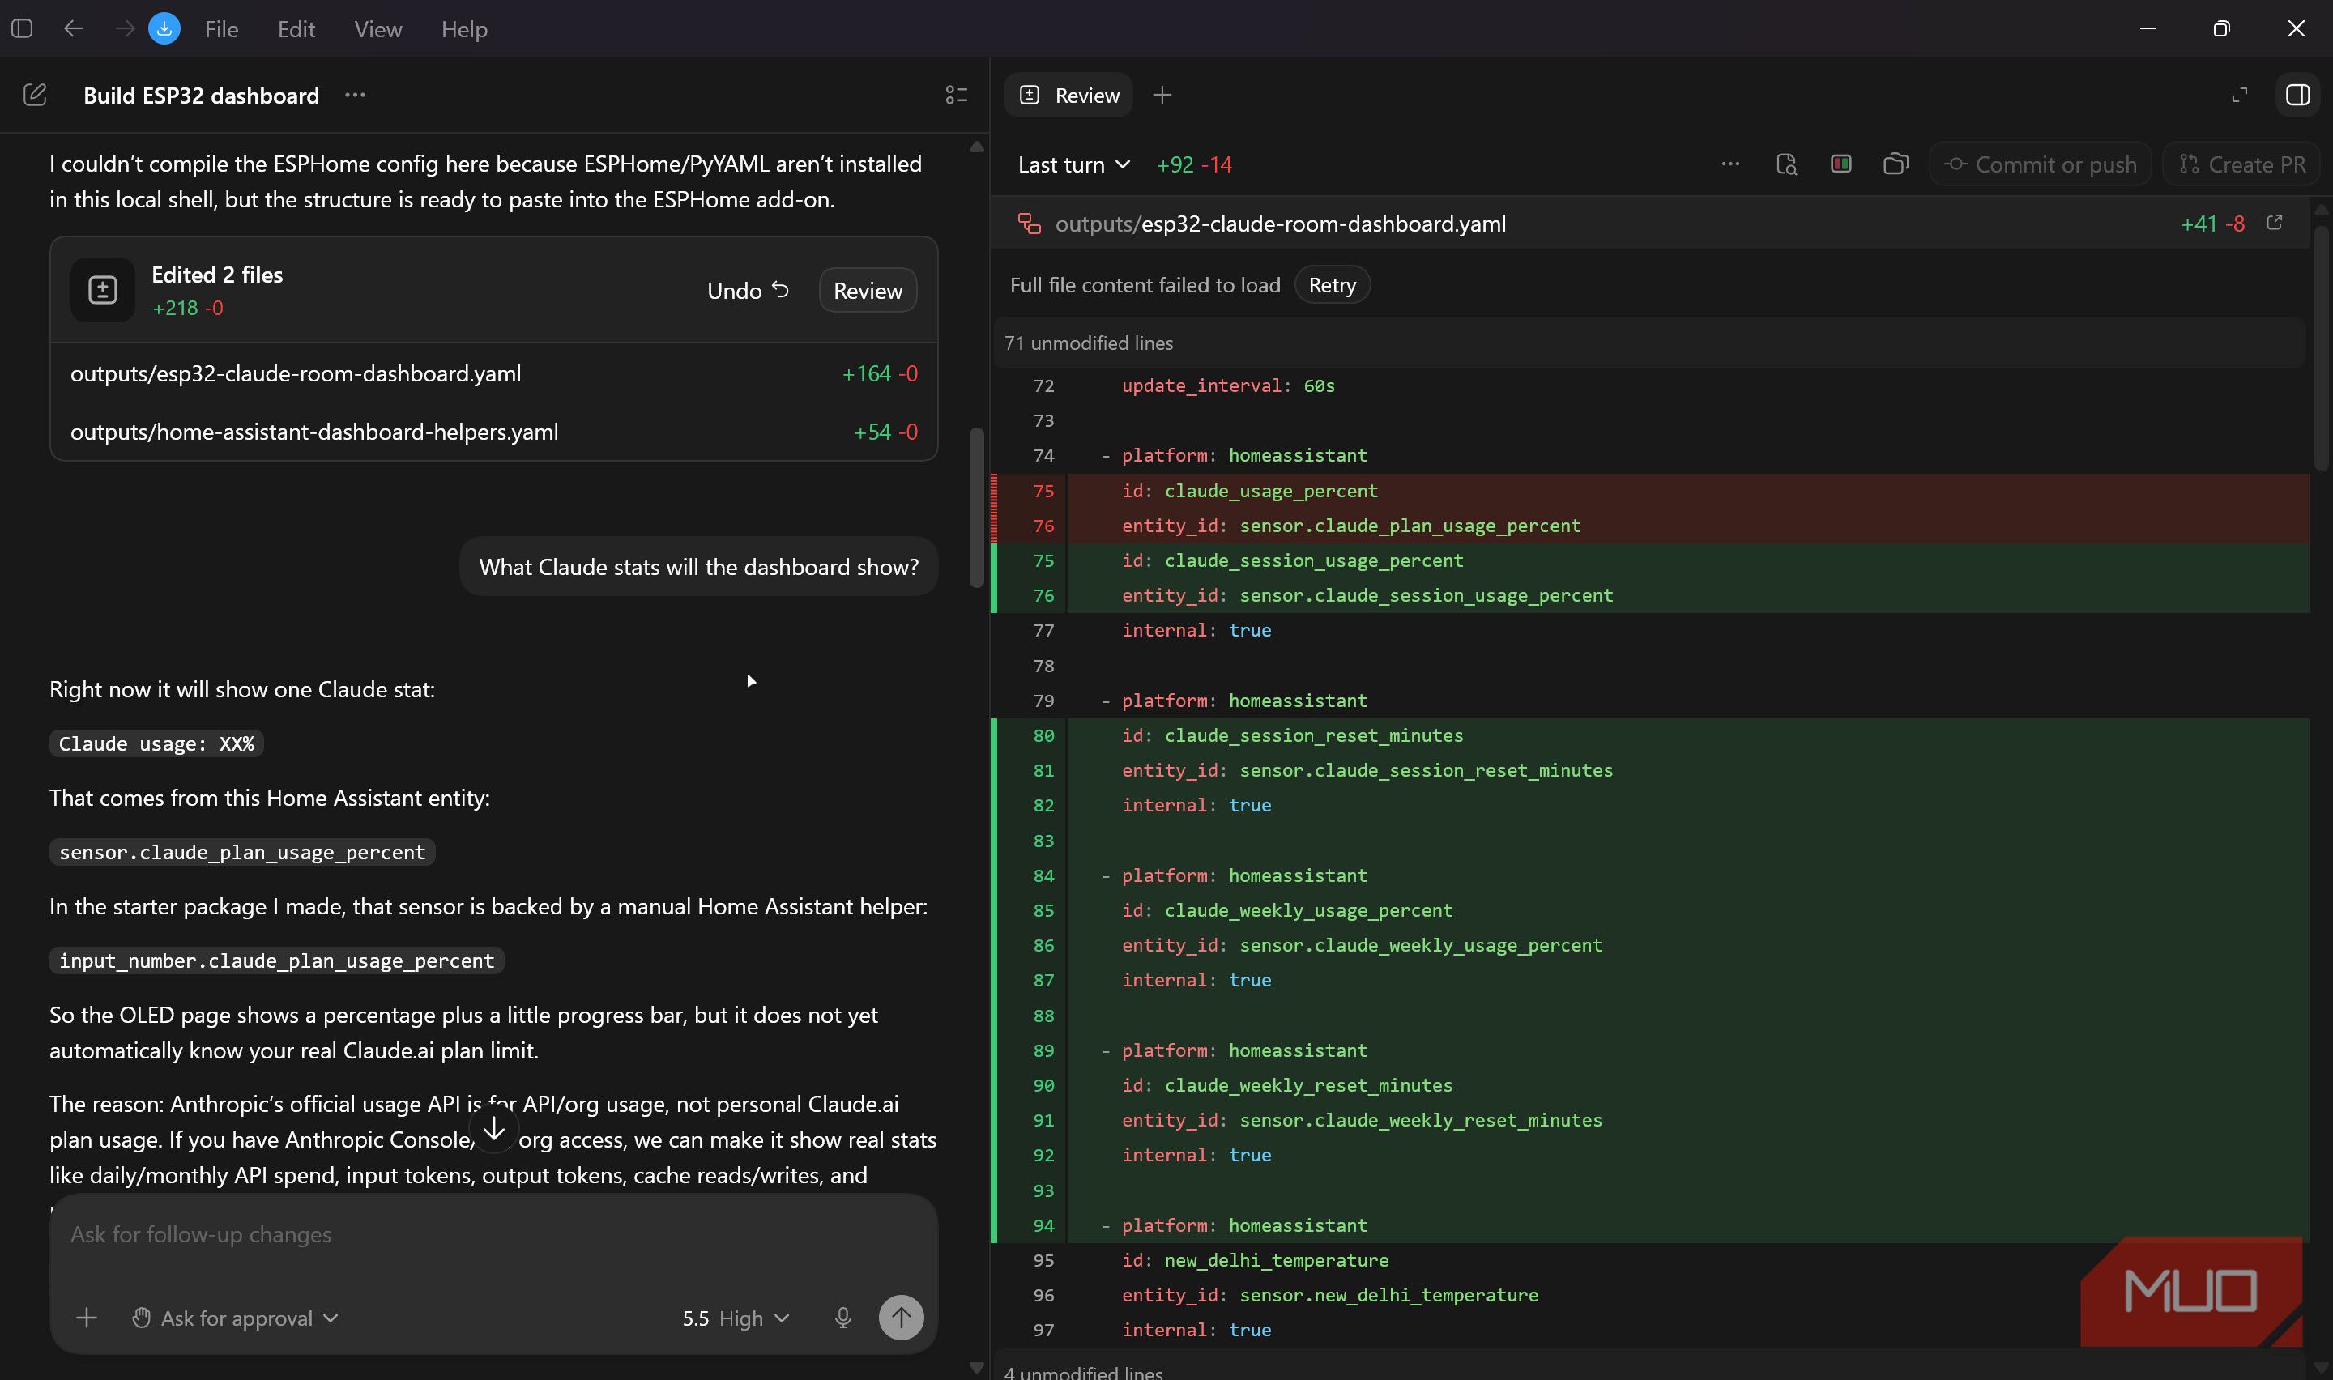The height and width of the screenshot is (1380, 2333).
Task: Start a new chat with pencil icon
Action: click(34, 95)
